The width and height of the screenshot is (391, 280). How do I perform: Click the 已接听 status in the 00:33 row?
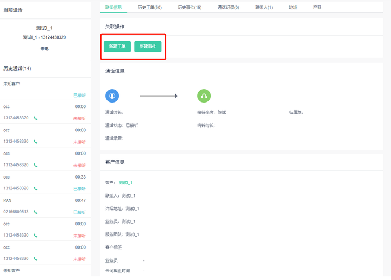coord(79,189)
